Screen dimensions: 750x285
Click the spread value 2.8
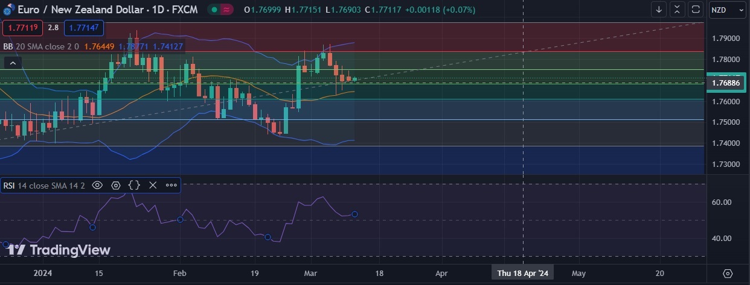(x=53, y=28)
